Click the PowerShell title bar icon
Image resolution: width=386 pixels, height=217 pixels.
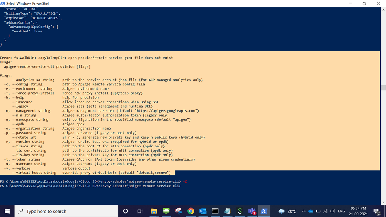3,3
